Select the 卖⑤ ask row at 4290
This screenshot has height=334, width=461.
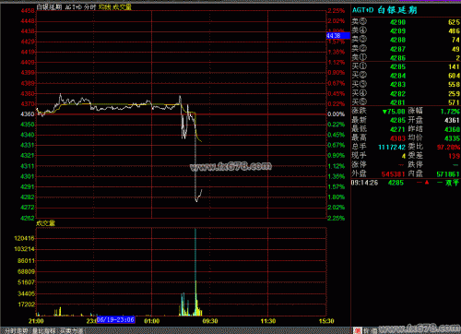point(406,22)
